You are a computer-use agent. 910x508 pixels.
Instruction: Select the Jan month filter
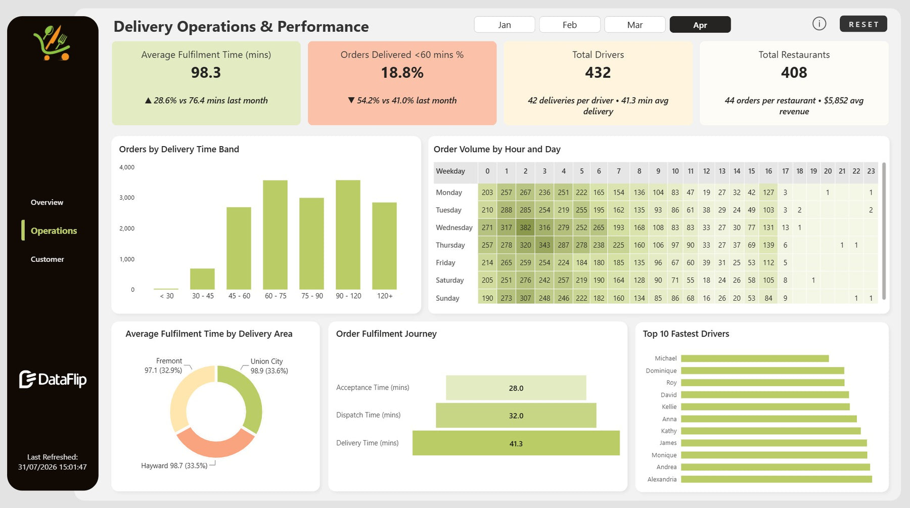tap(504, 25)
